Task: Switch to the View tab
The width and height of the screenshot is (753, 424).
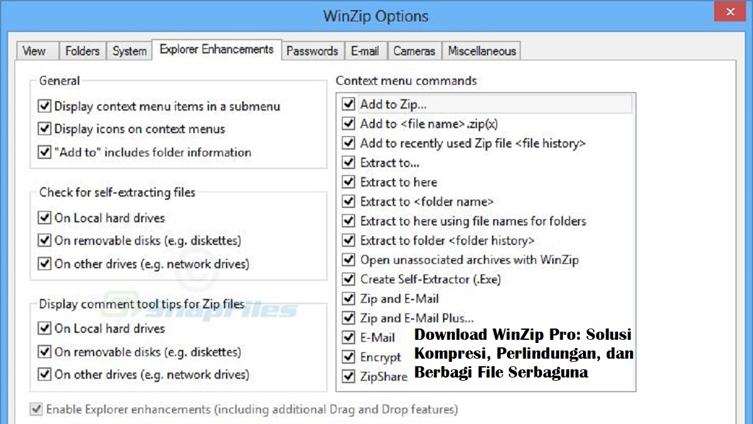Action: click(x=35, y=51)
